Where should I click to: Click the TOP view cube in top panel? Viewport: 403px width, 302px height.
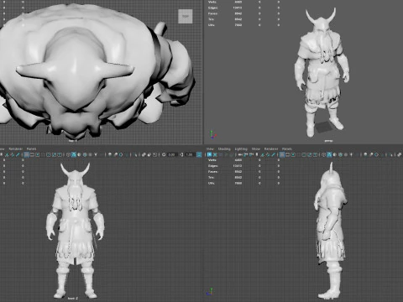[x=186, y=16]
